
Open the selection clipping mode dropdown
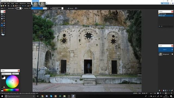coord(76,8)
